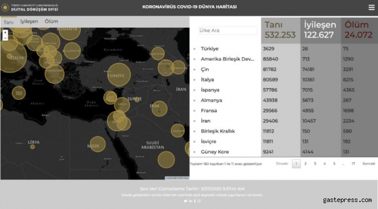The height and width of the screenshot is (209, 378).
Task: Select the Tani map tab
Action: pos(9,22)
